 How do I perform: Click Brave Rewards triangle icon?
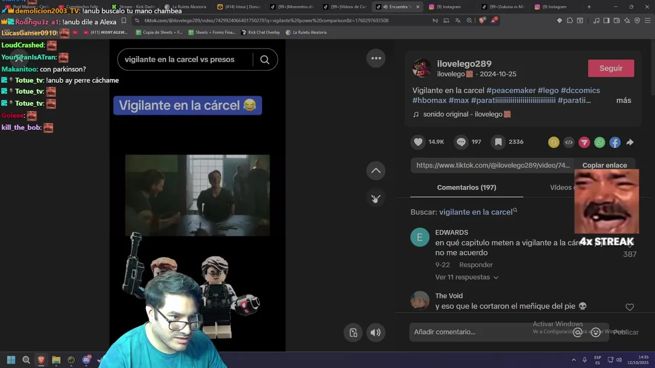coord(494,20)
